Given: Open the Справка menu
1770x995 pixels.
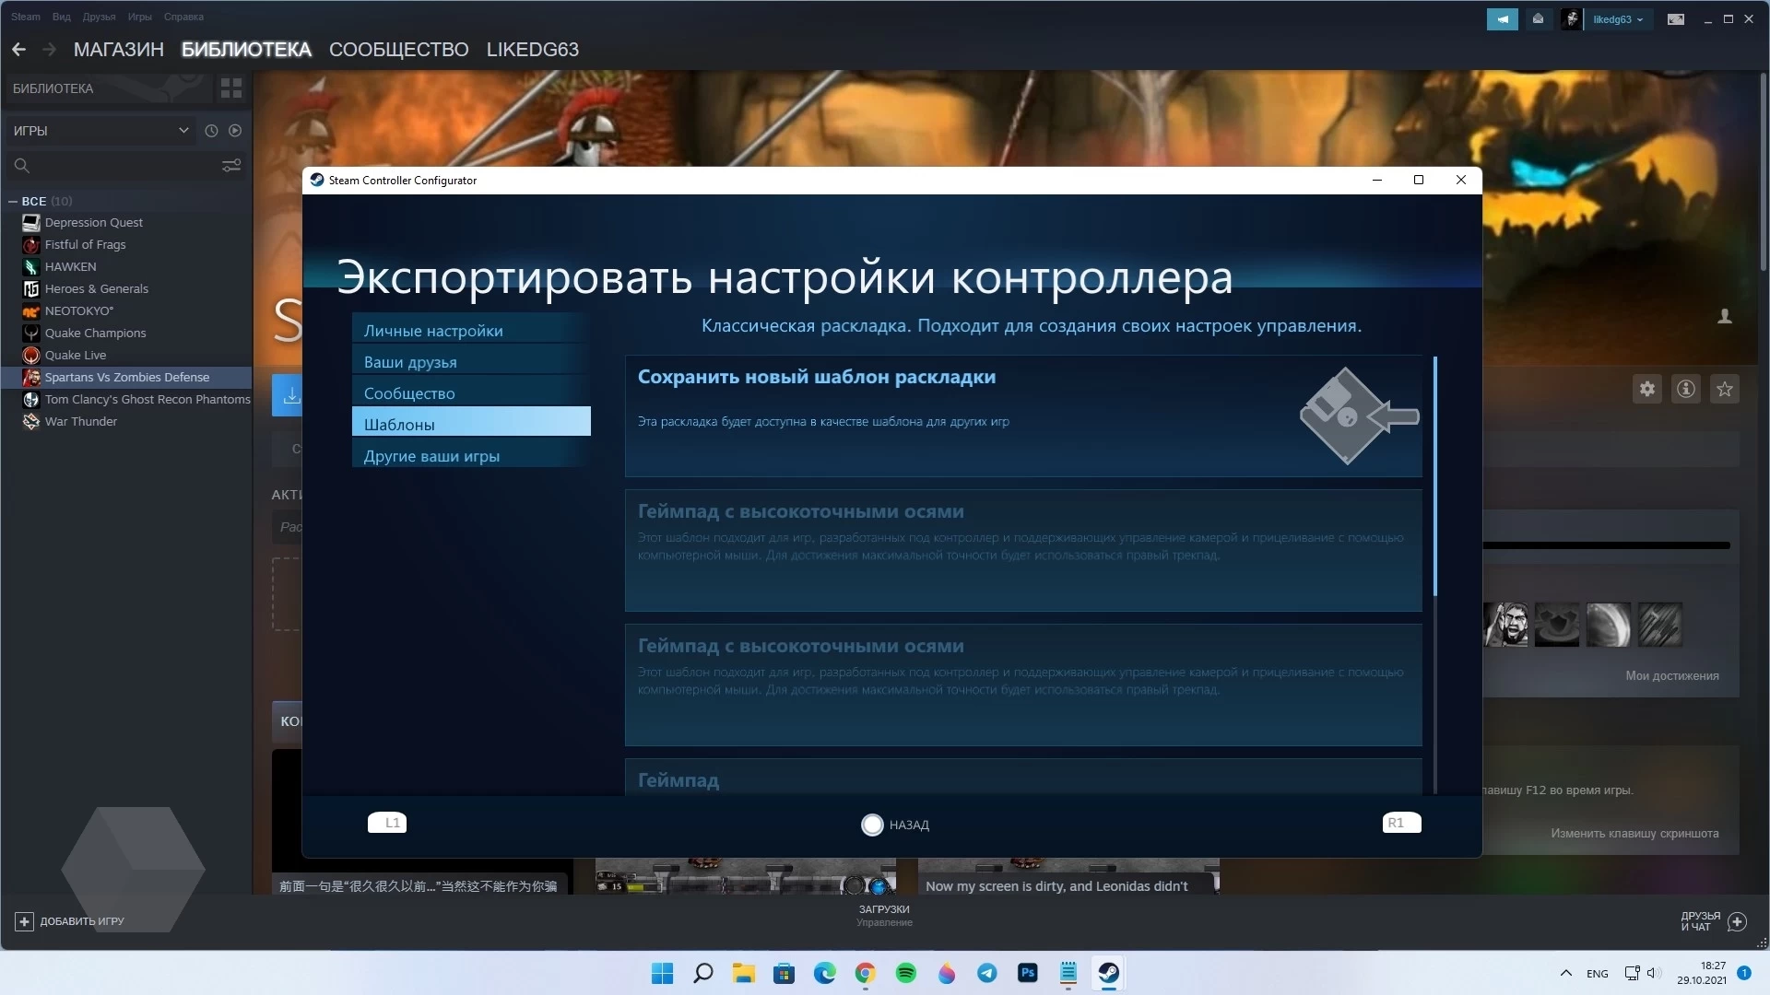Looking at the screenshot, I should (x=183, y=17).
